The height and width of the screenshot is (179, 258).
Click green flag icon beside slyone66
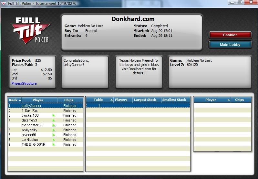[x=54, y=135]
